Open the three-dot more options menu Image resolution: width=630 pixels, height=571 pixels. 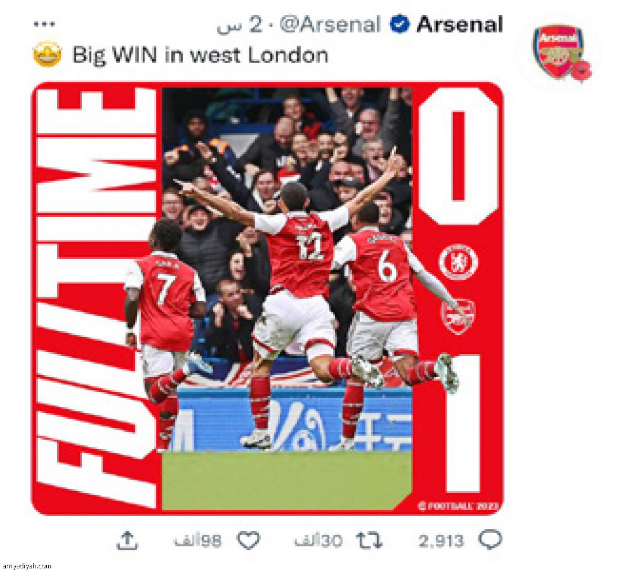44,24
